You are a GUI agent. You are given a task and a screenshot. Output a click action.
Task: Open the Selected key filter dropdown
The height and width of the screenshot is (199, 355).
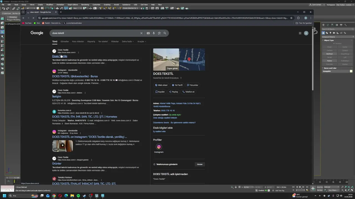[332, 187]
